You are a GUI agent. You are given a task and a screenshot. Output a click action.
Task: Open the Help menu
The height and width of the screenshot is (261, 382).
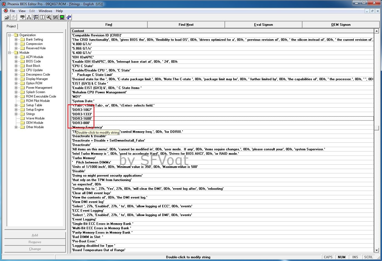pos(59,11)
